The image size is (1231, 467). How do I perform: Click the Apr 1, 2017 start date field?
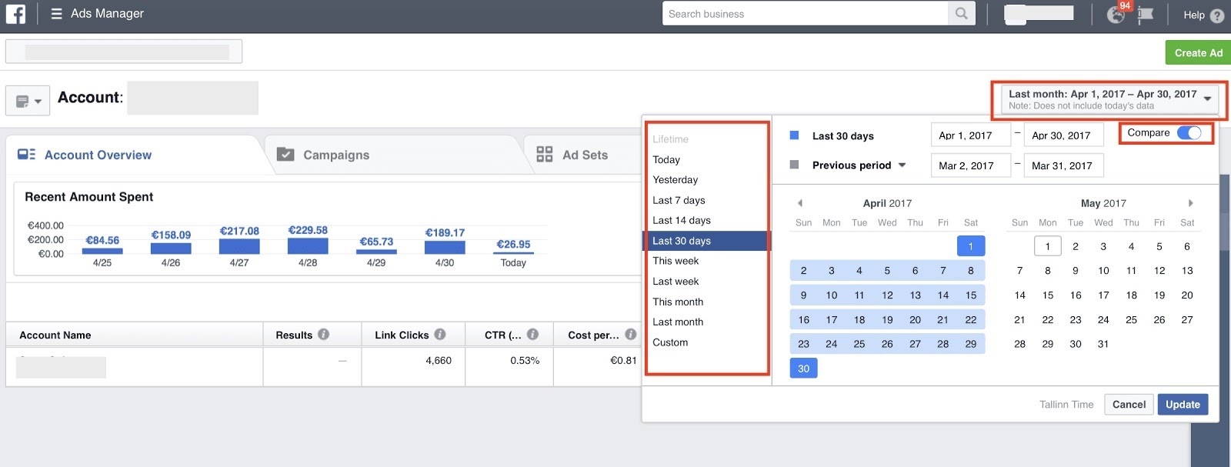pyautogui.click(x=969, y=135)
